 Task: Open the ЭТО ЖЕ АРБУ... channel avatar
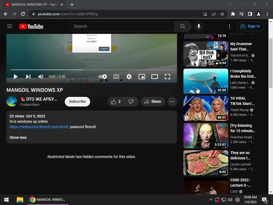(12, 101)
